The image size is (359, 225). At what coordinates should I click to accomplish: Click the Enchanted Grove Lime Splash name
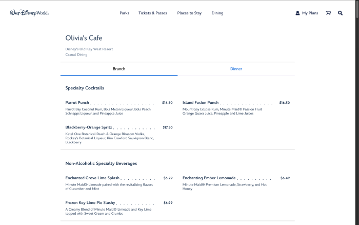pyautogui.click(x=92, y=178)
